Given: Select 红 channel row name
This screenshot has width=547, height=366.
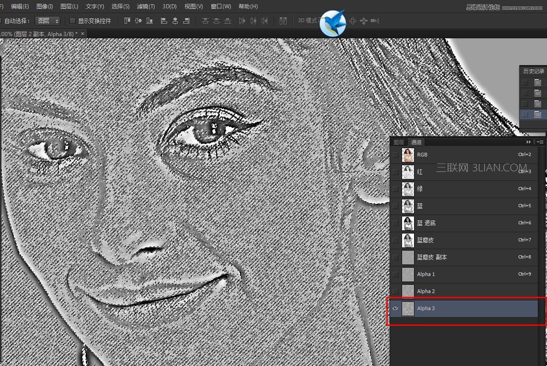Looking at the screenshot, I should 420,172.
